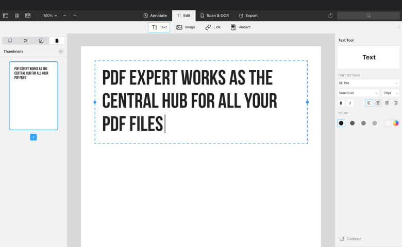
Task: Click the Text preview box
Action: point(368,57)
